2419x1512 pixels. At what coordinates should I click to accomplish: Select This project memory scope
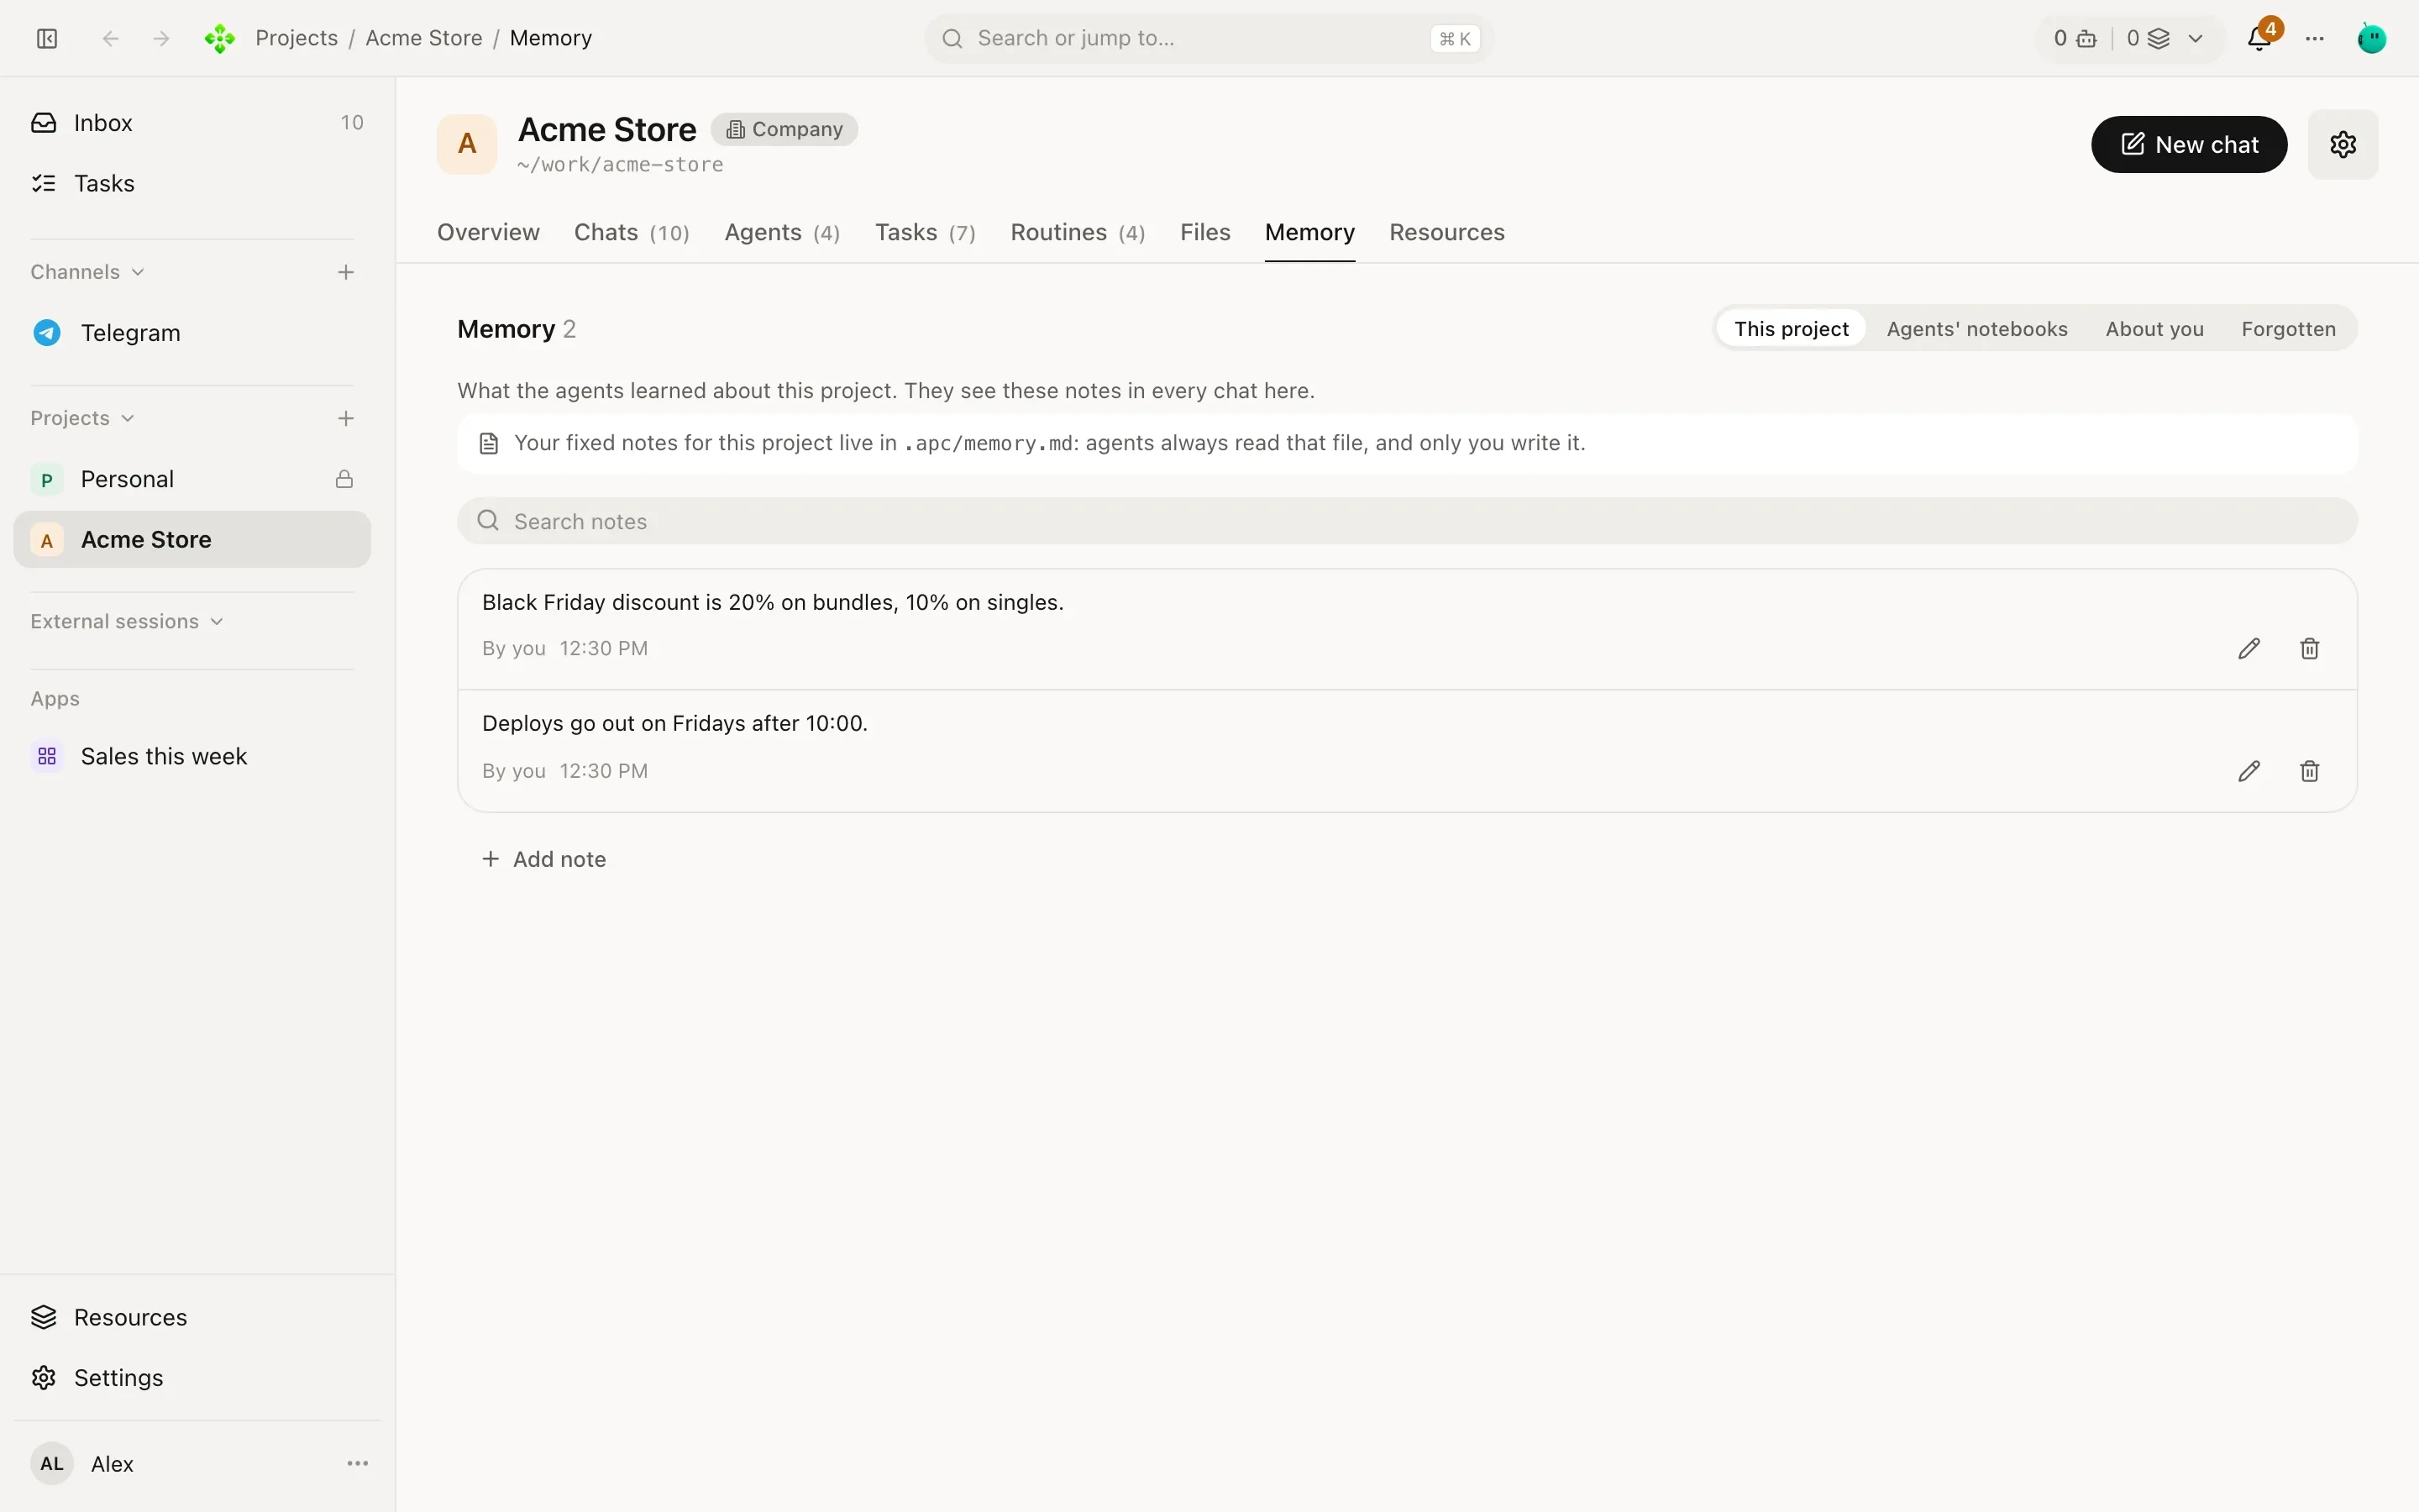(x=1790, y=329)
